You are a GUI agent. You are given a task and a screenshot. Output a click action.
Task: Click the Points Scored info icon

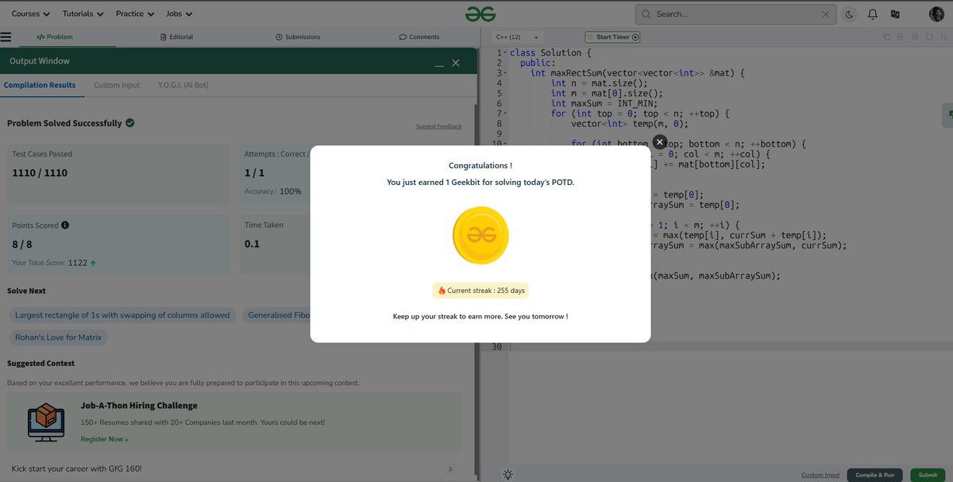pos(65,225)
